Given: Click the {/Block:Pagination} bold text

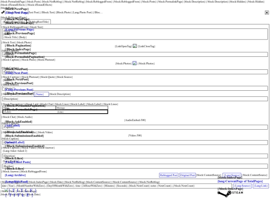Looking at the screenshot, I should 18,45.
